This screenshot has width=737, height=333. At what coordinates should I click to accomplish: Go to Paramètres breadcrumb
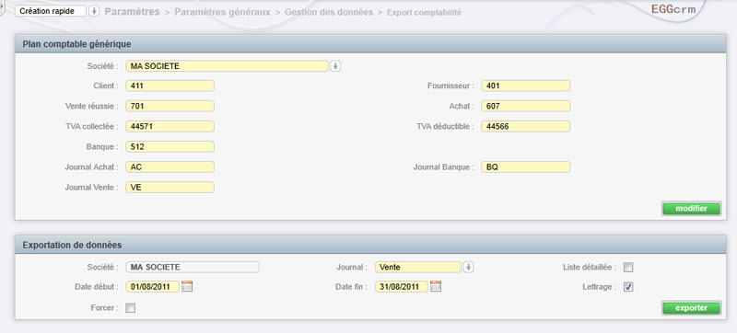pyautogui.click(x=132, y=12)
